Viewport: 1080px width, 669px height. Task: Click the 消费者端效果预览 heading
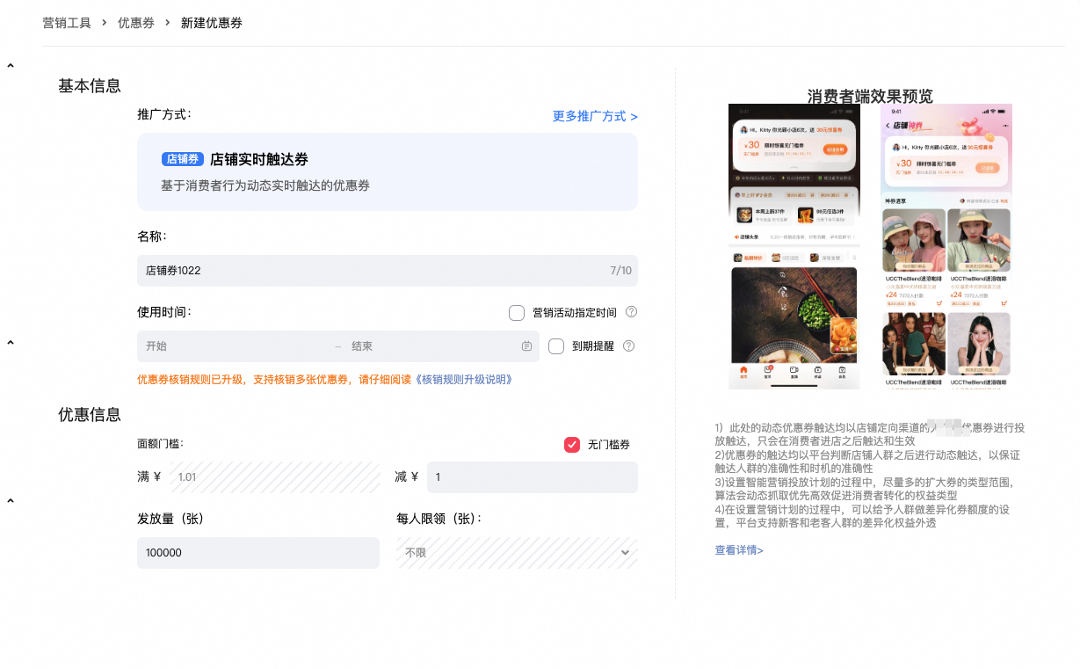tap(870, 96)
